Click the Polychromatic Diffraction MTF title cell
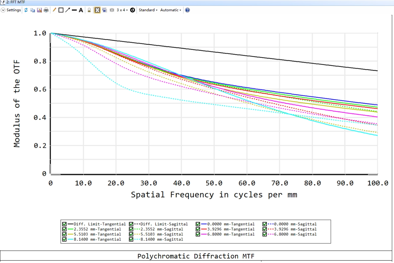 click(196, 256)
